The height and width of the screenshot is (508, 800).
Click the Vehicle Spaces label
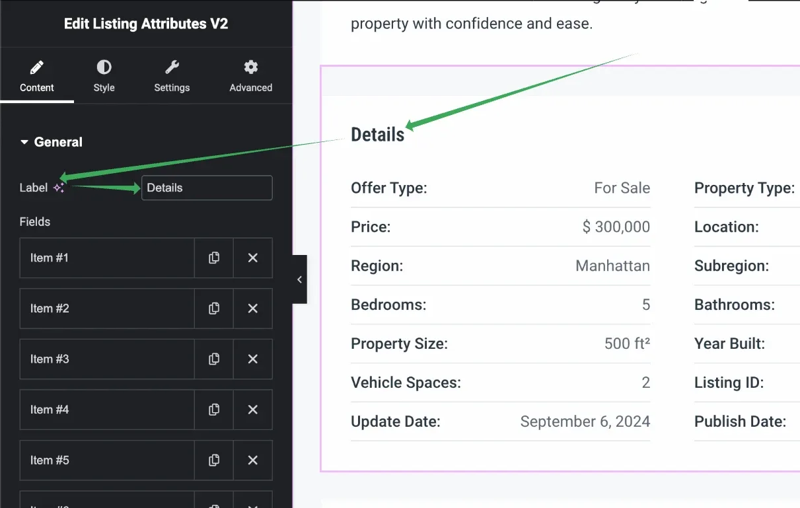(x=406, y=383)
